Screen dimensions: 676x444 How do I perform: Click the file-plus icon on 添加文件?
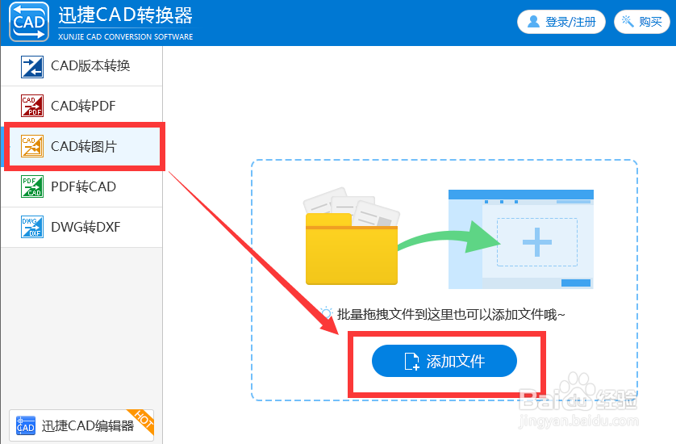[x=411, y=361]
